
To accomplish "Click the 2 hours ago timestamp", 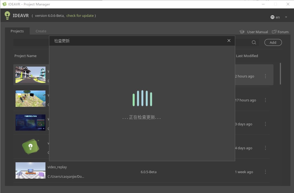I will 244,76.
